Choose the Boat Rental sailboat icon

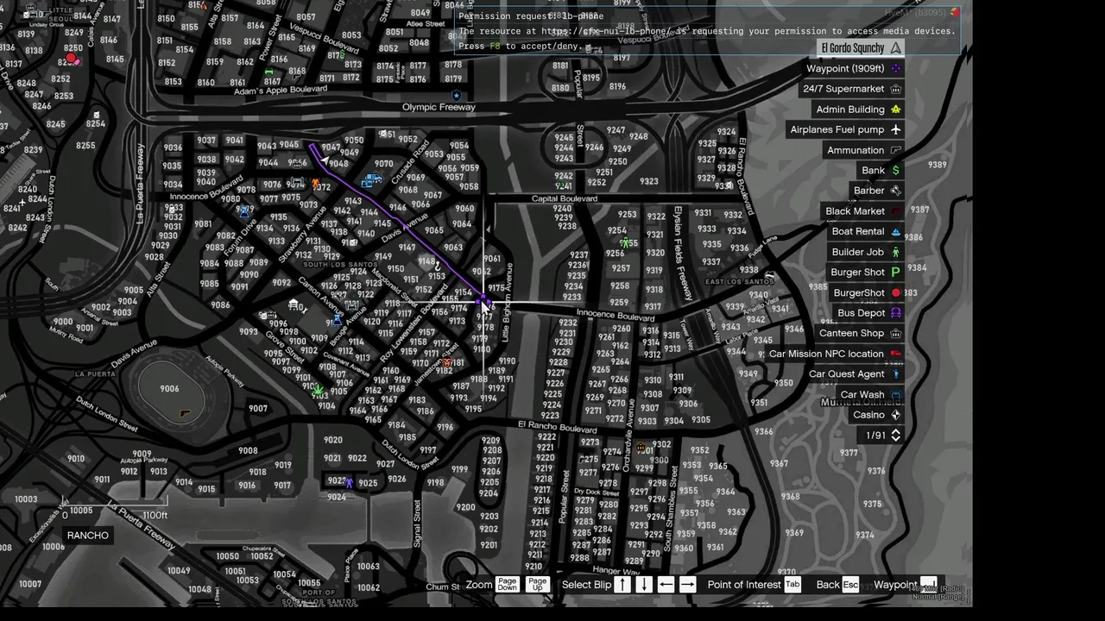896,232
